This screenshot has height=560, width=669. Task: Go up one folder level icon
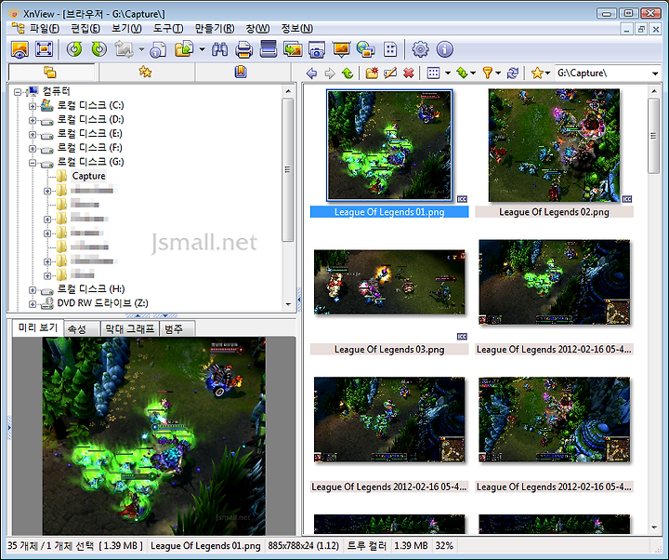click(348, 73)
